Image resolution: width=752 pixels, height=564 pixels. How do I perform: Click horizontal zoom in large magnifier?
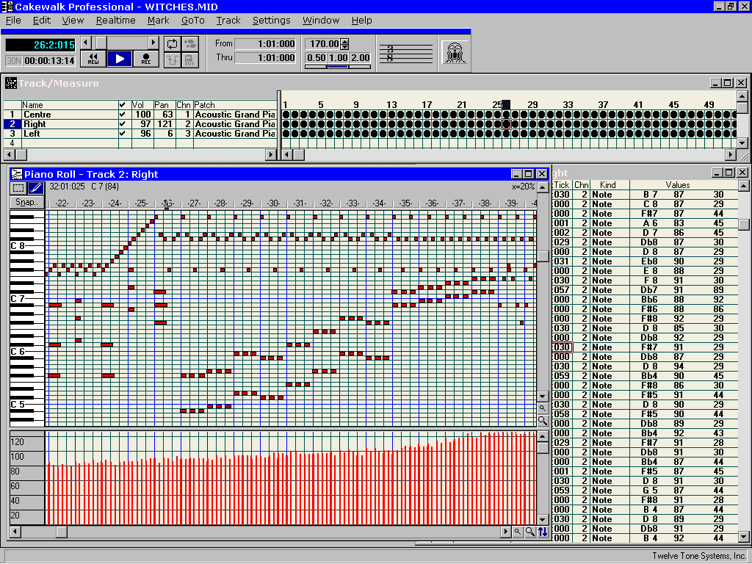(x=530, y=532)
